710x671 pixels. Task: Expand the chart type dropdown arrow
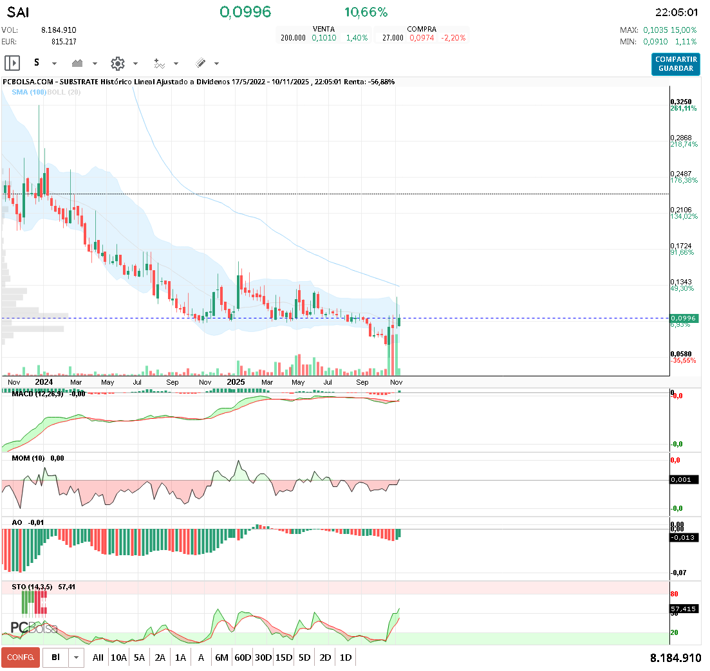click(x=95, y=64)
